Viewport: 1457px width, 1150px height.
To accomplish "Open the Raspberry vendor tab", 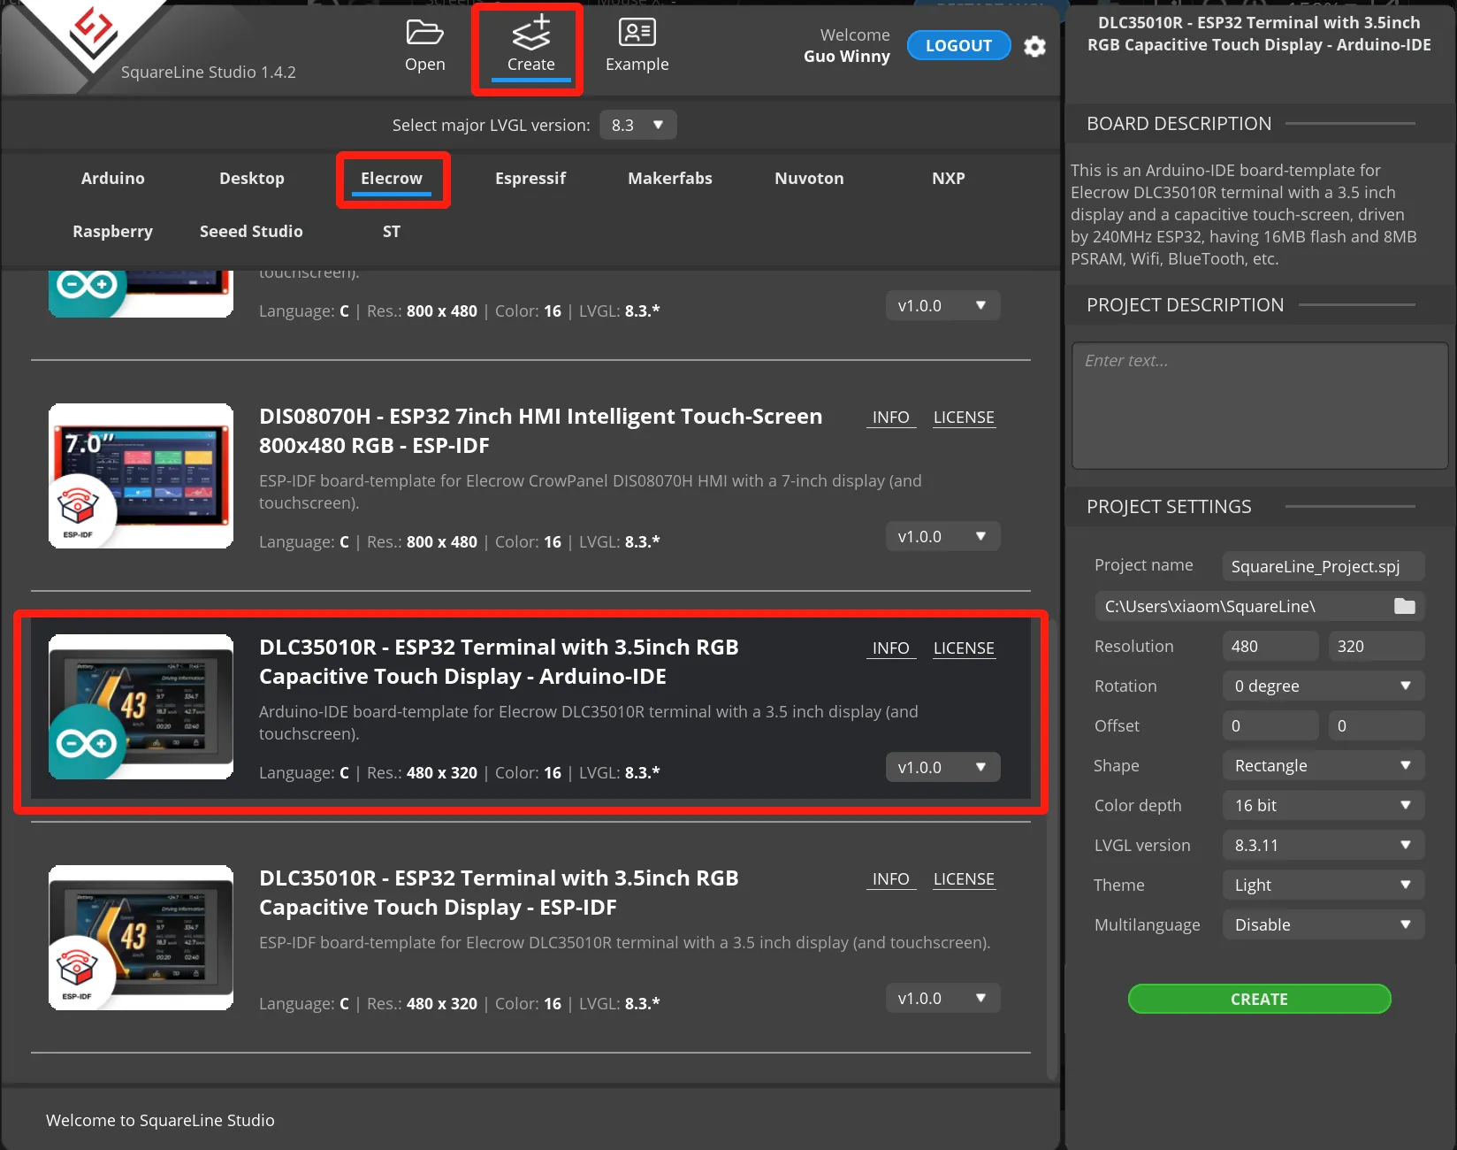I will click(112, 232).
